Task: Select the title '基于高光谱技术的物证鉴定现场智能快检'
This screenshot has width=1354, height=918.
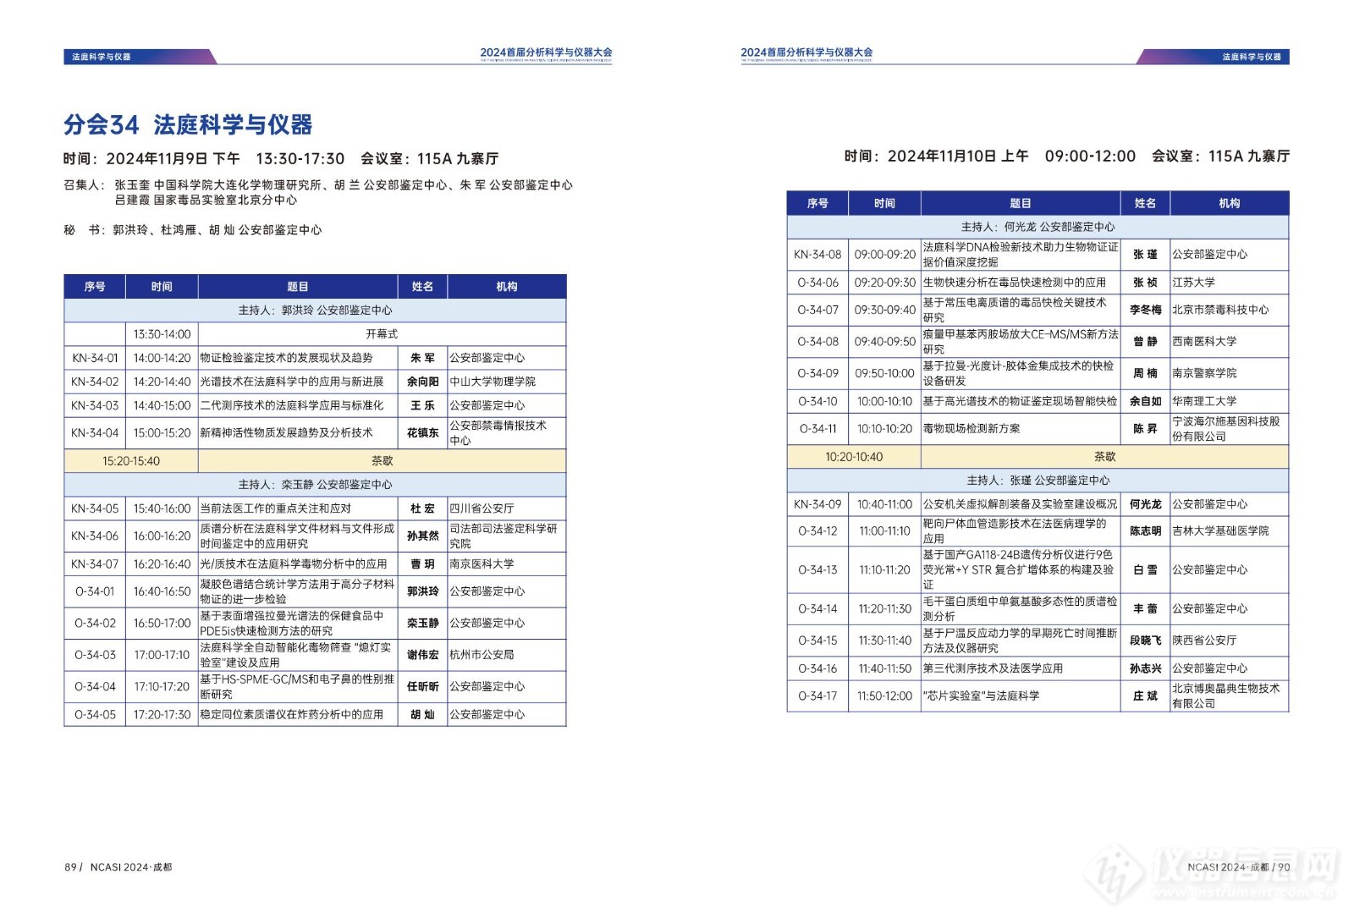Action: (x=1020, y=401)
